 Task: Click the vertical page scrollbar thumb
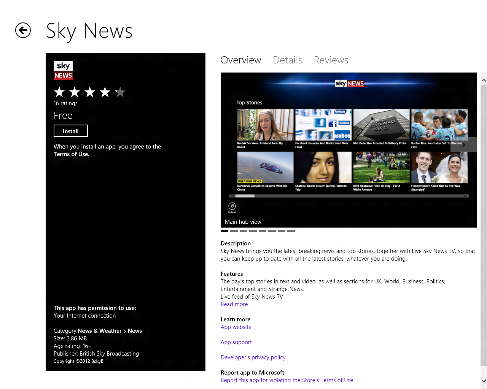pyautogui.click(x=484, y=225)
